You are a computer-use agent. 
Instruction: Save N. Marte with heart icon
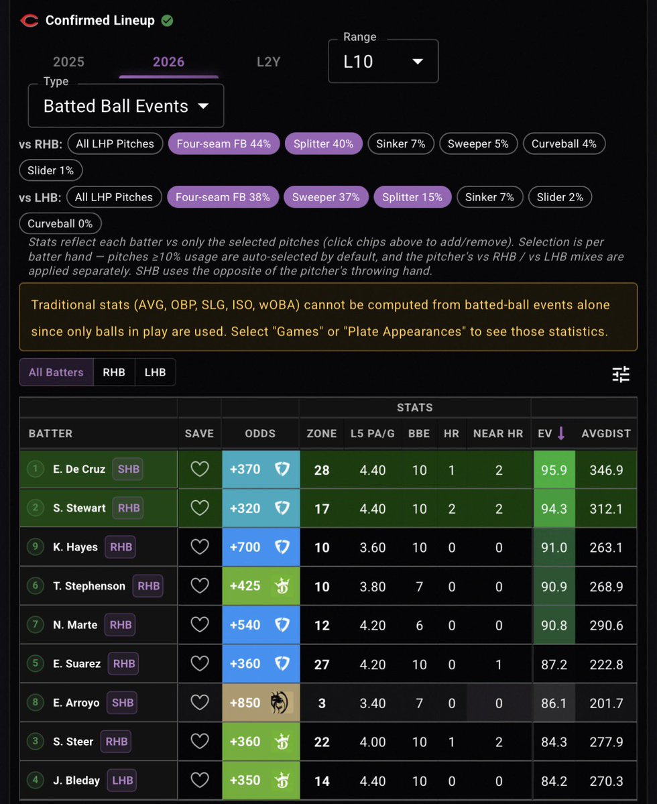point(200,624)
